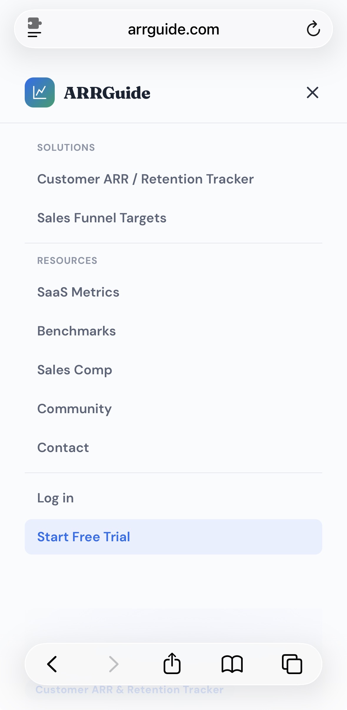View the Benchmarks page
The height and width of the screenshot is (710, 347).
coord(77,331)
